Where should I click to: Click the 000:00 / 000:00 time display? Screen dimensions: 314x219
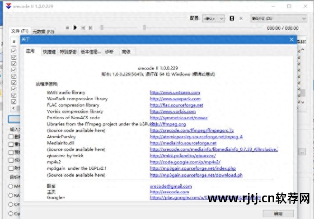coord(282,28)
